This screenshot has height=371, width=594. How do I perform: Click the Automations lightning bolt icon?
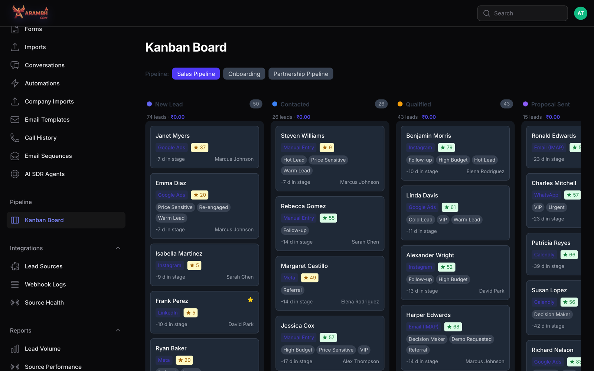15,83
